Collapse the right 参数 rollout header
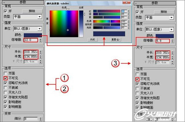 [155, 3]
